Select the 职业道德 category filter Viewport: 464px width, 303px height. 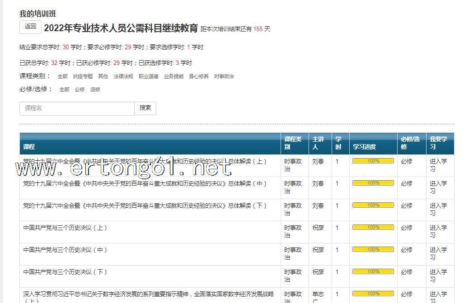coord(148,77)
